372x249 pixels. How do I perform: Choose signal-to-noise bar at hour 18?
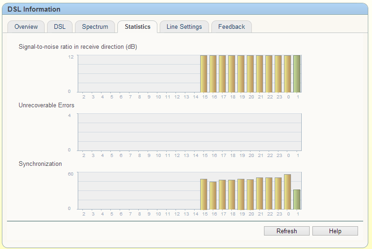point(232,73)
